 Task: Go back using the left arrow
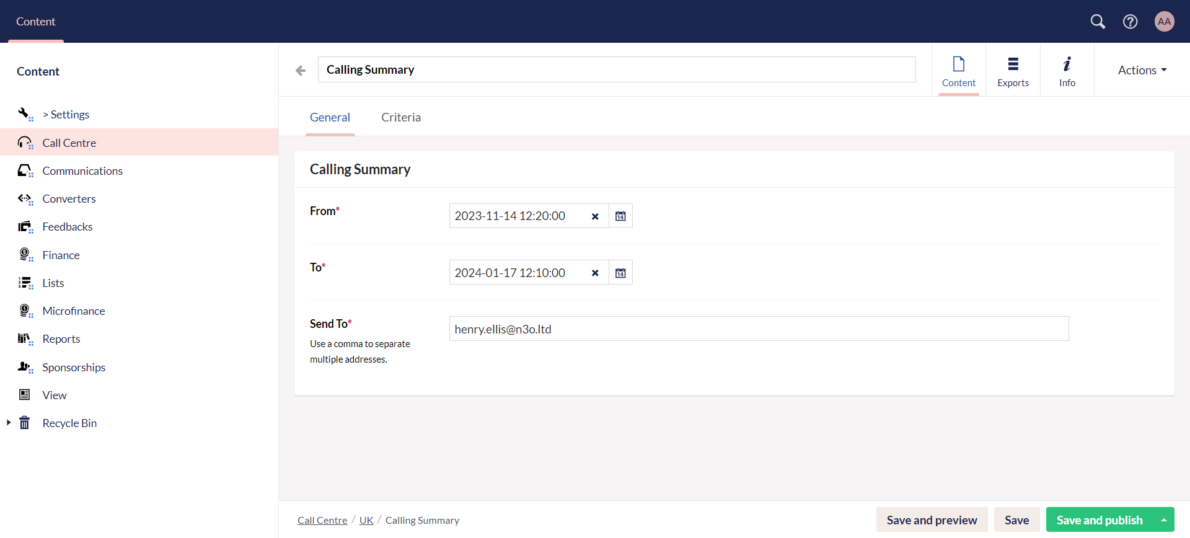pos(301,70)
